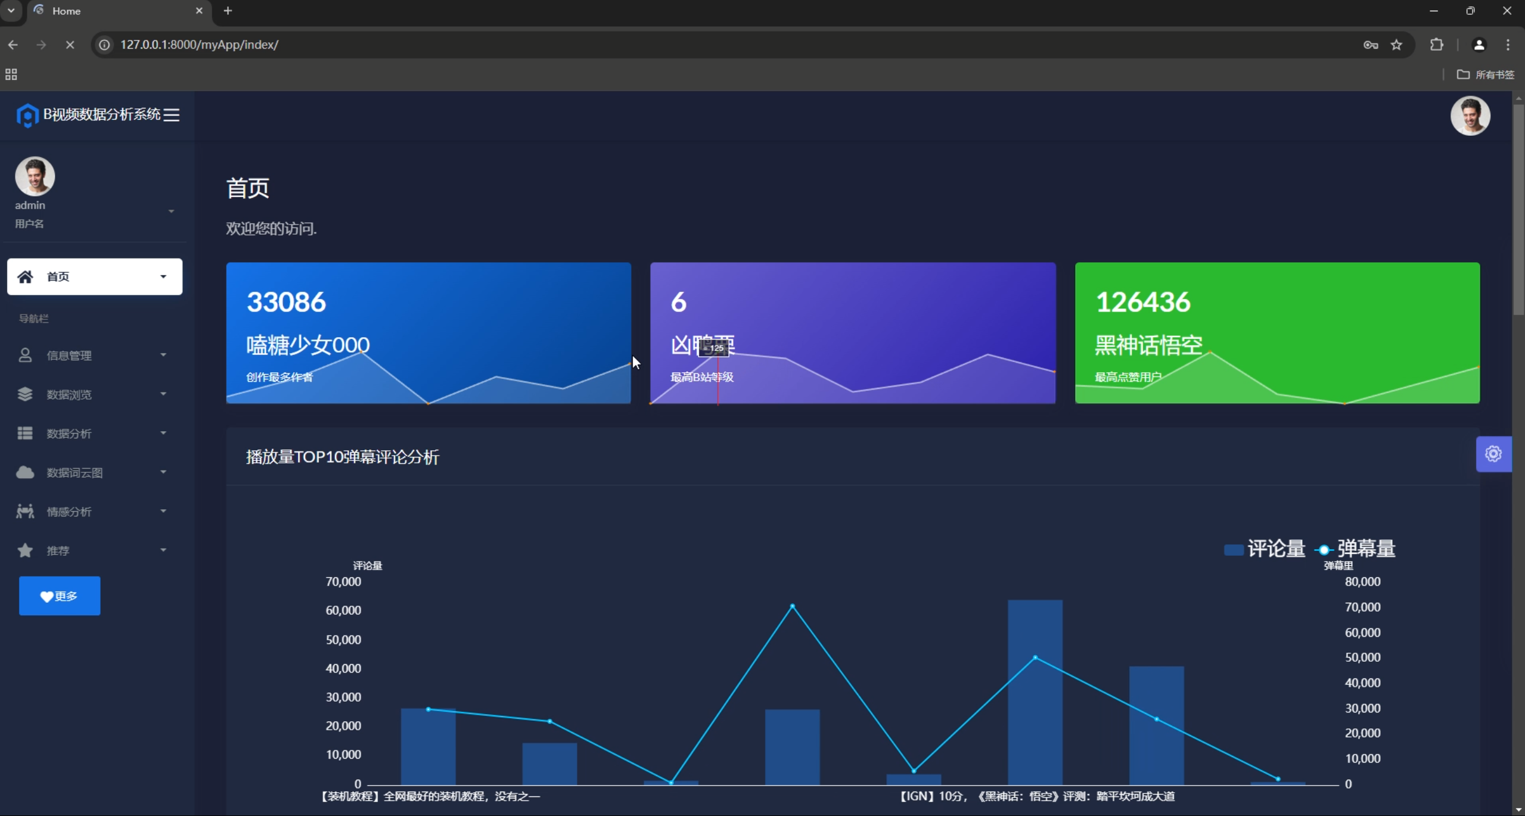Screen dimensions: 1525x816
Task: Click the 数据浏览 layers icon
Action: [25, 394]
